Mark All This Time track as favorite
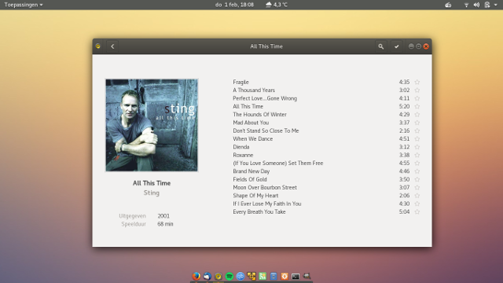 click(x=417, y=107)
